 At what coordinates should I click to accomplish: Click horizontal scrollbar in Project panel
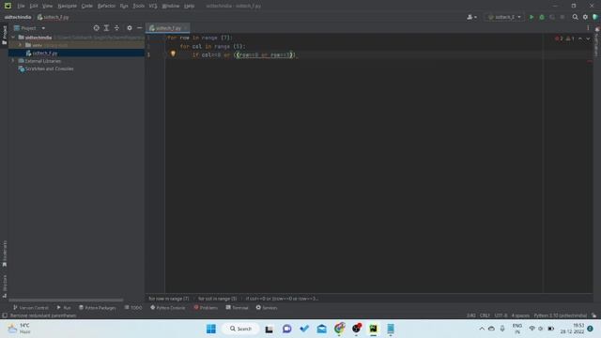click(x=66, y=300)
